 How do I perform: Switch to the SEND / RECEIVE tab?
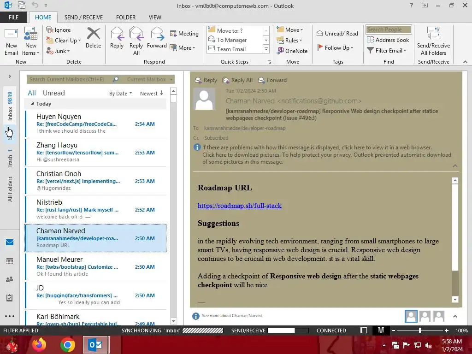[83, 17]
